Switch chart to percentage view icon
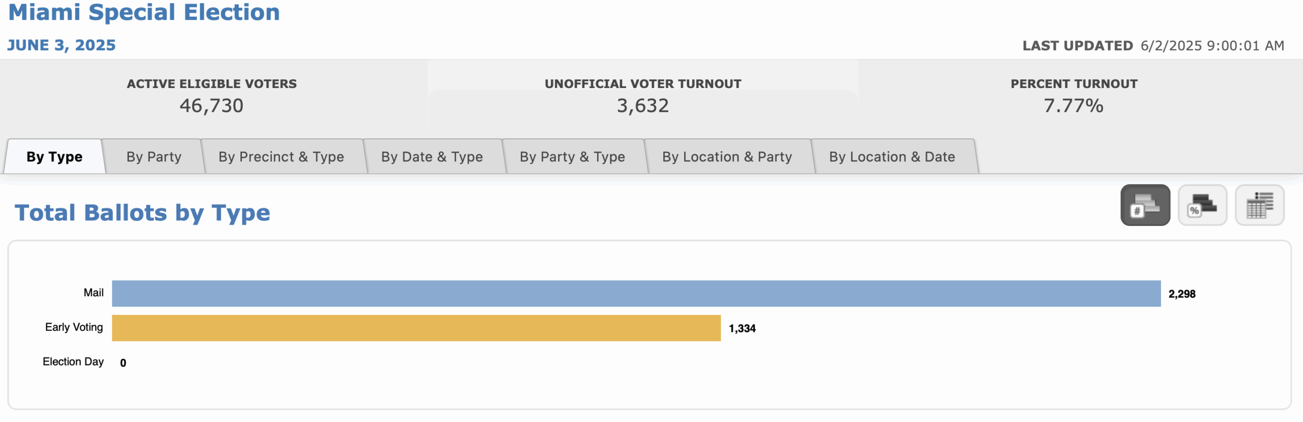The height and width of the screenshot is (422, 1303). (1202, 205)
